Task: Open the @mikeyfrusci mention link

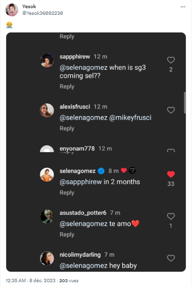Action: [130, 118]
